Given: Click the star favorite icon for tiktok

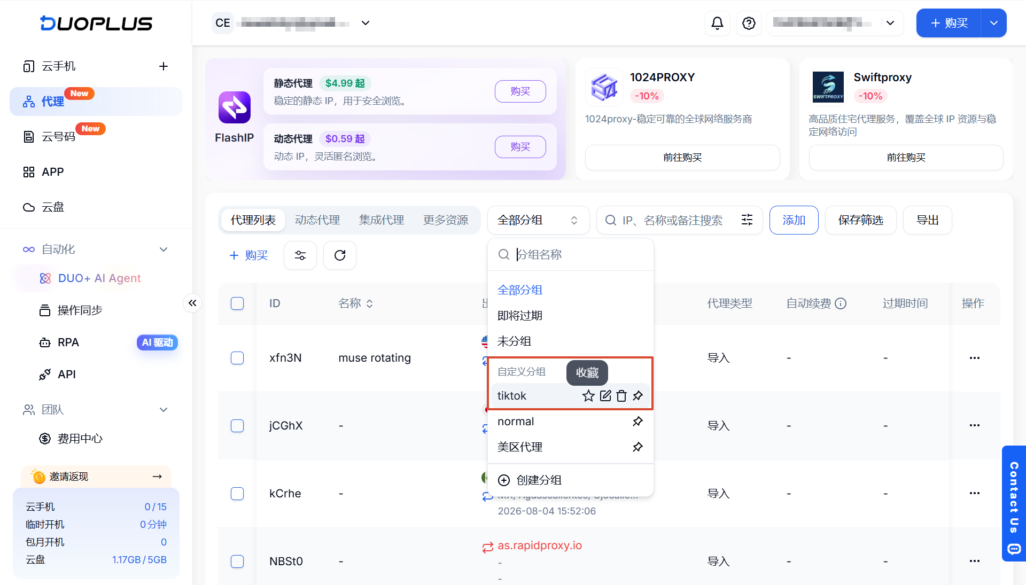Looking at the screenshot, I should point(588,396).
